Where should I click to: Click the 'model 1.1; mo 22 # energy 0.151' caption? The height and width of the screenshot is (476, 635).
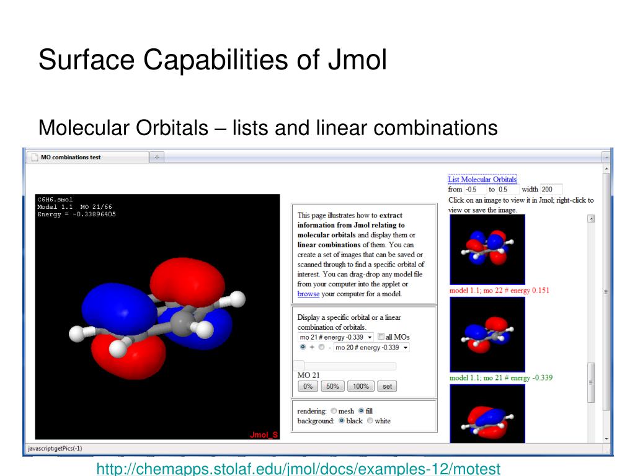(x=499, y=290)
